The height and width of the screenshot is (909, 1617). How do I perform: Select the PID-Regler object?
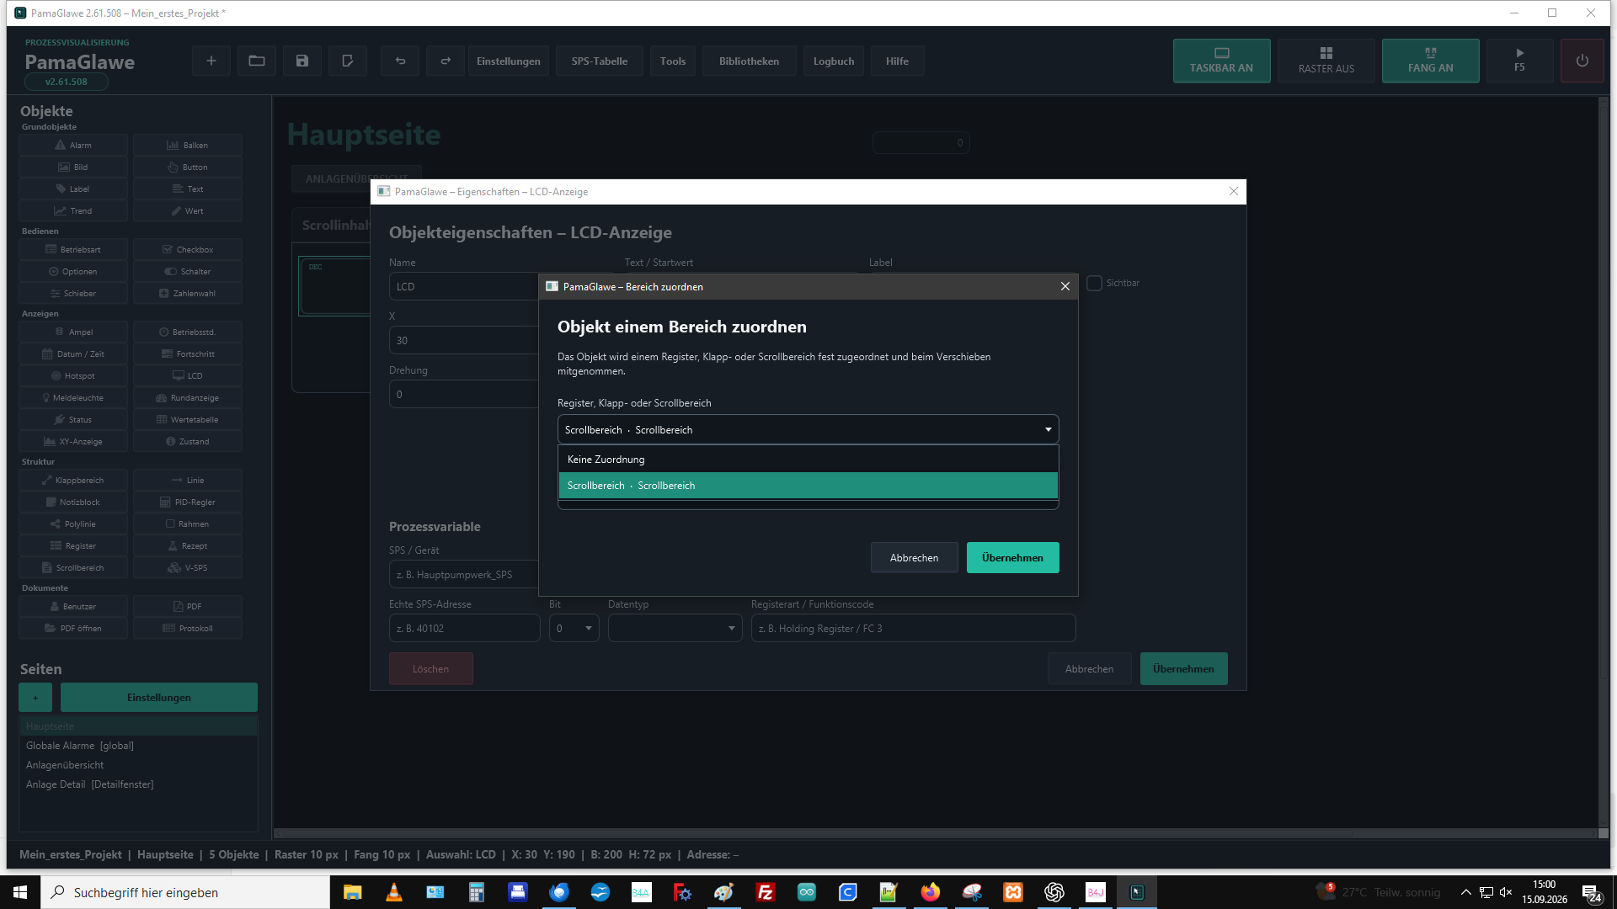188,502
